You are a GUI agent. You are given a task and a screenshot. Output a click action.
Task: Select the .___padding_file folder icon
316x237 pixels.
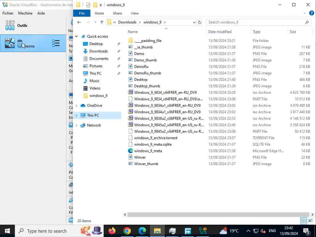pyautogui.click(x=131, y=41)
